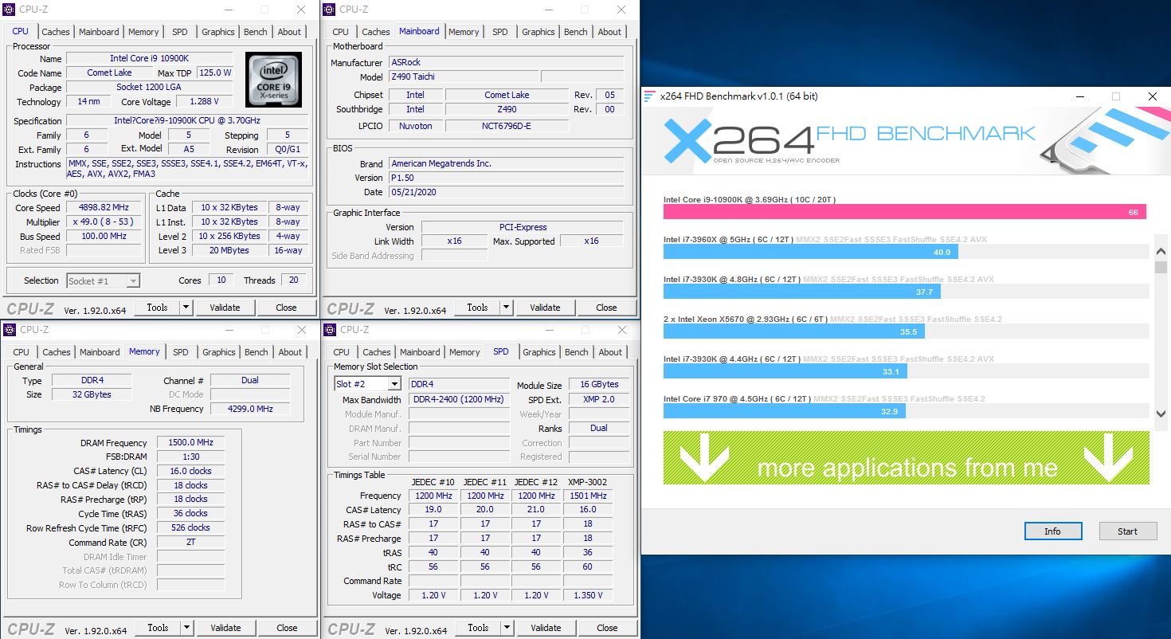Click the Multiplier value 'x 49.0 ( 8 - 53 )'
Image resolution: width=1171 pixels, height=639 pixels.
pos(104,222)
